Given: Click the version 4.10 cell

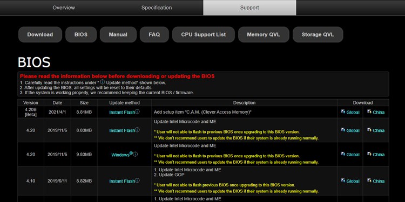Looking at the screenshot, I should coord(31,181).
